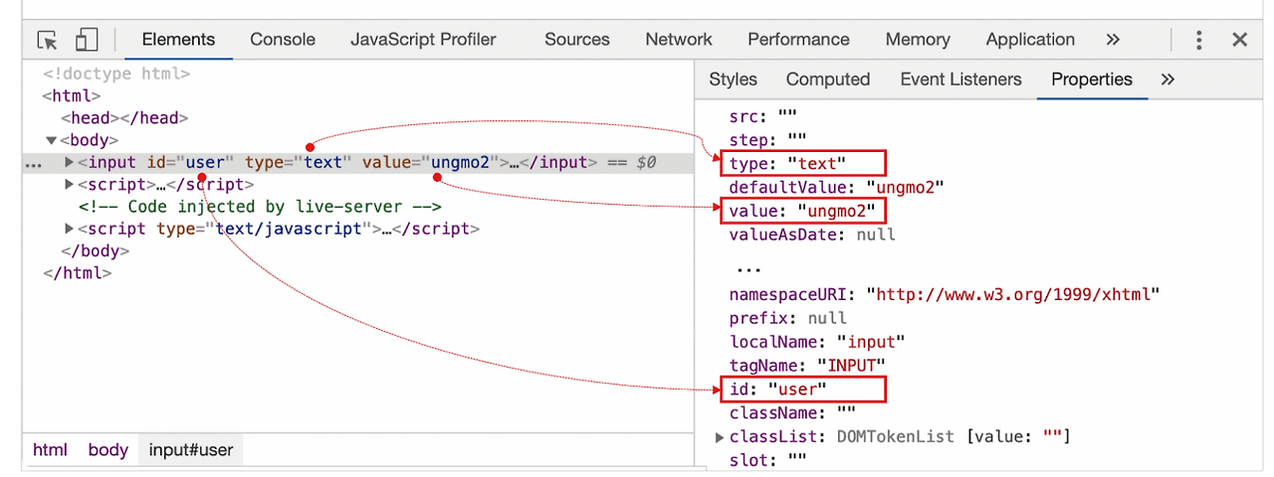Select the head element in DOM tree
This screenshot has height=477, width=1274.
(124, 118)
